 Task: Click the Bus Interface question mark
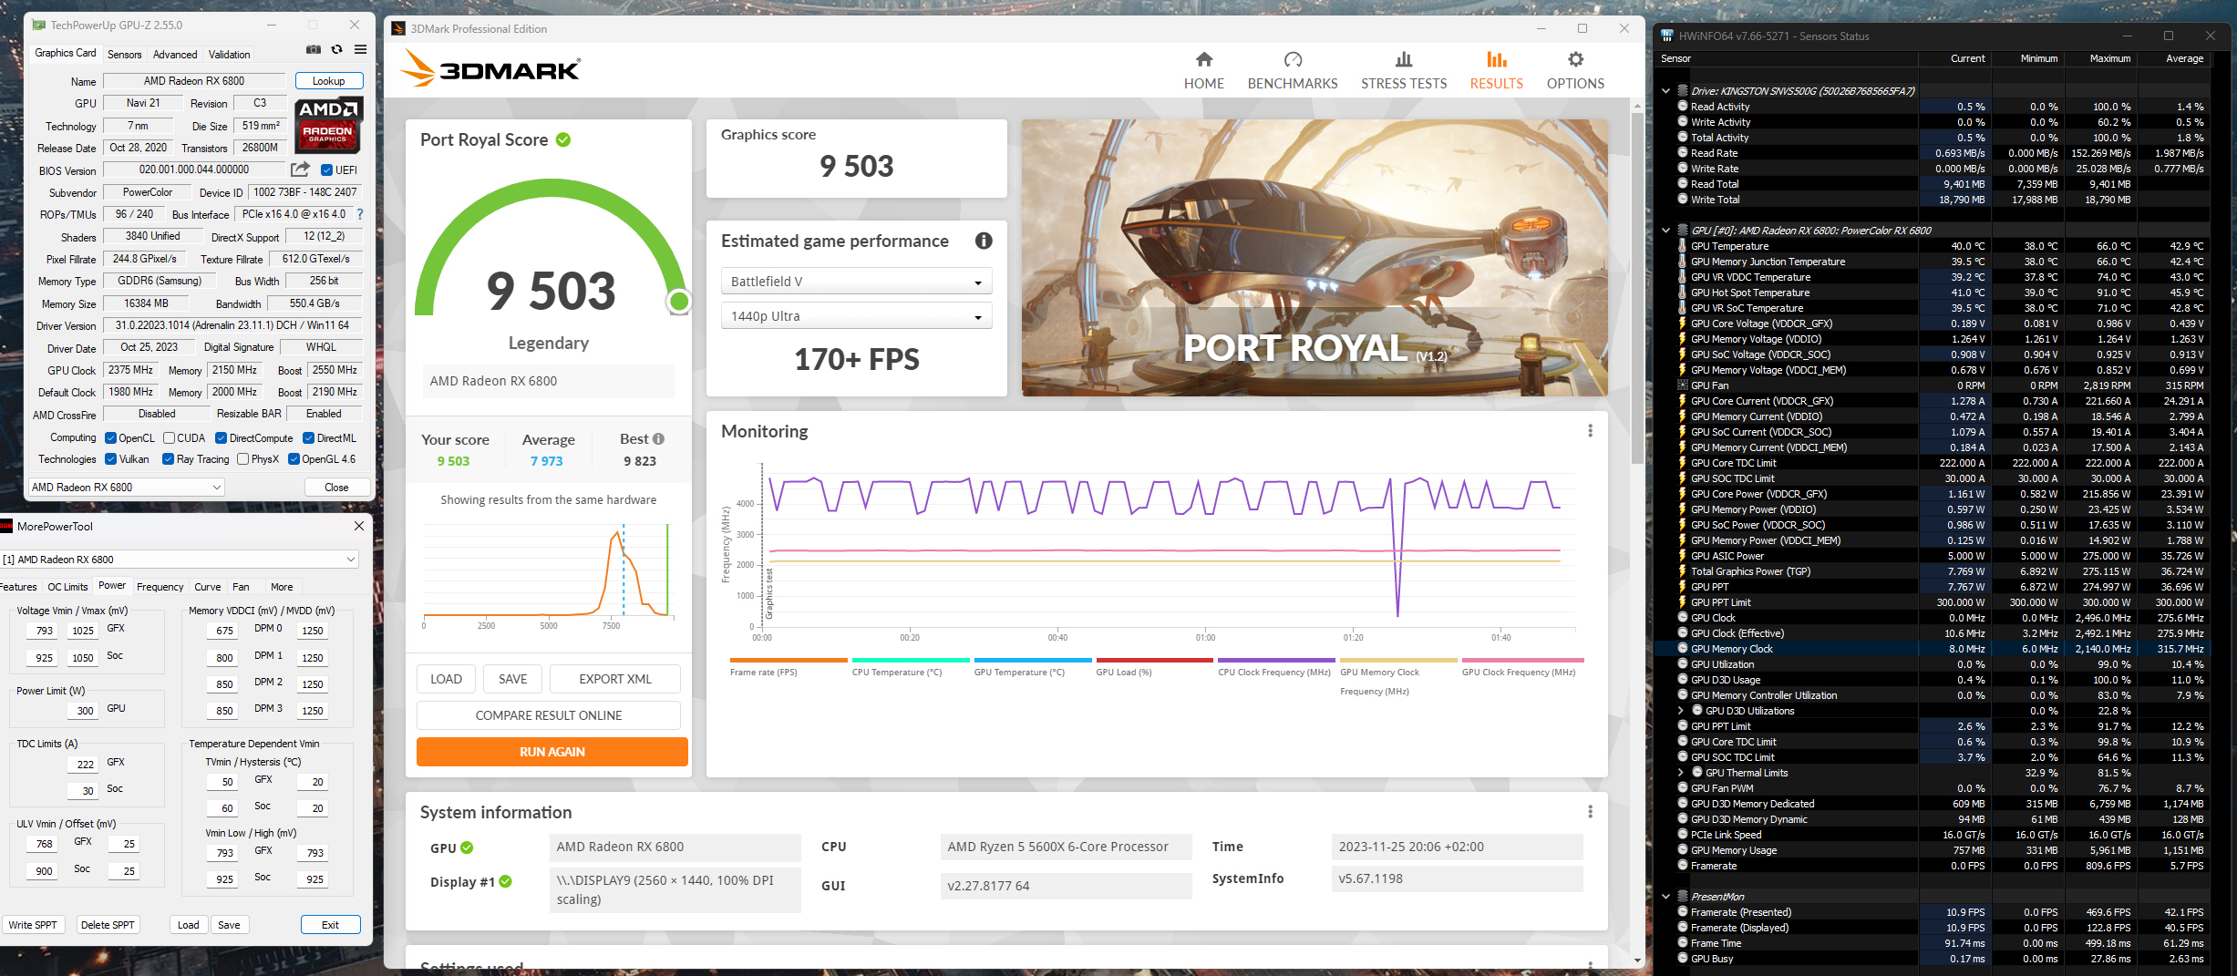[360, 215]
